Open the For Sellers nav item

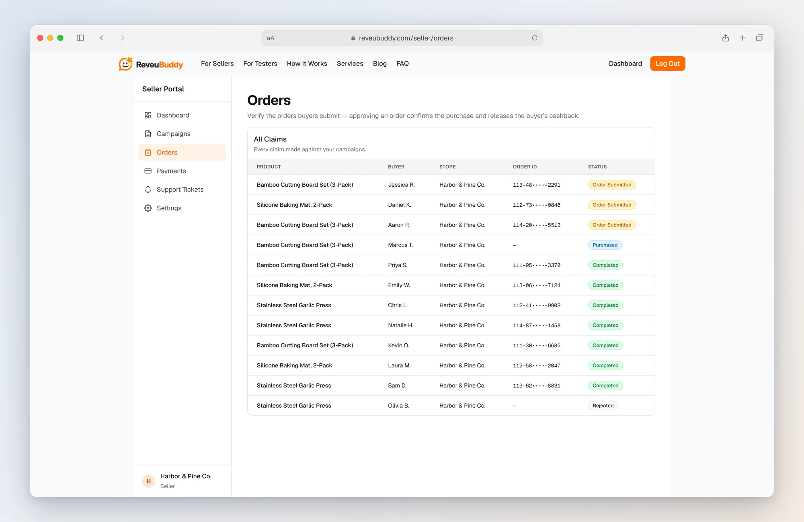click(x=217, y=63)
